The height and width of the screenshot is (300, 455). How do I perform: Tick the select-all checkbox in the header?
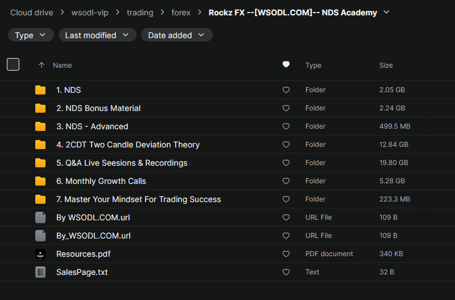[x=13, y=65]
